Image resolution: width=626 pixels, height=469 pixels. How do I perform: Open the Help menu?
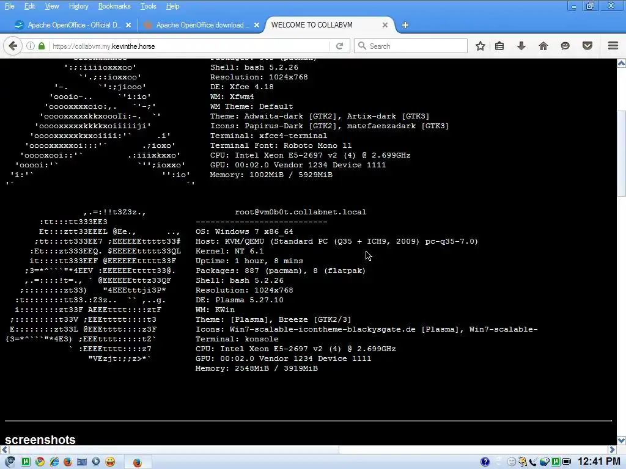tap(172, 6)
